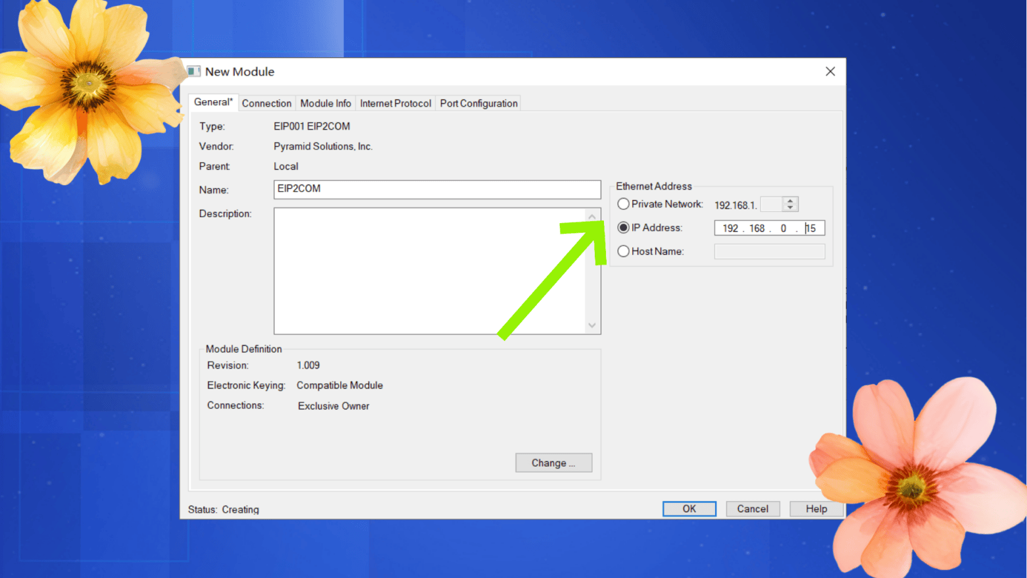Screen dimensions: 1027x578
Task: Select the Host Name radio button
Action: (623, 251)
